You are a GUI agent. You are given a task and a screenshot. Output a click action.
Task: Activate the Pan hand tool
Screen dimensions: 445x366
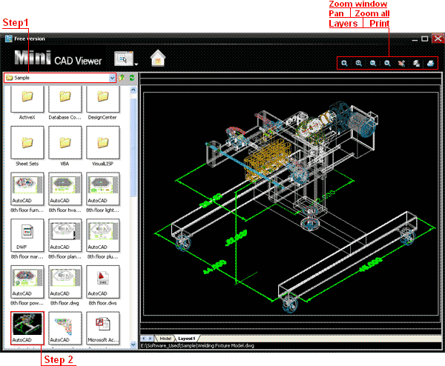tap(401, 63)
